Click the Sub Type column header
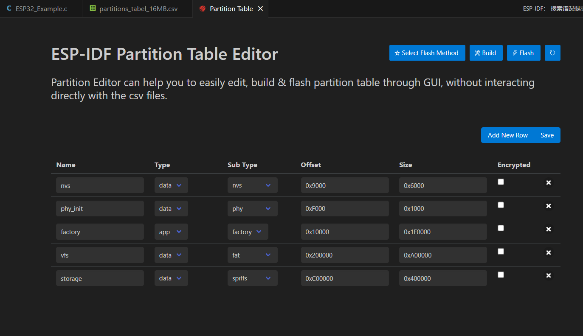Image resolution: width=583 pixels, height=336 pixels. tap(242, 165)
